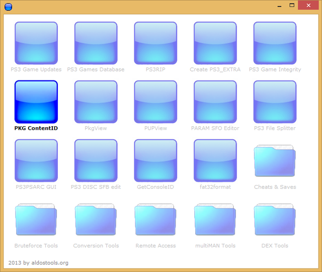Click the "PKG ContentID" bold label
This screenshot has height=272, width=322.
[x=36, y=128]
